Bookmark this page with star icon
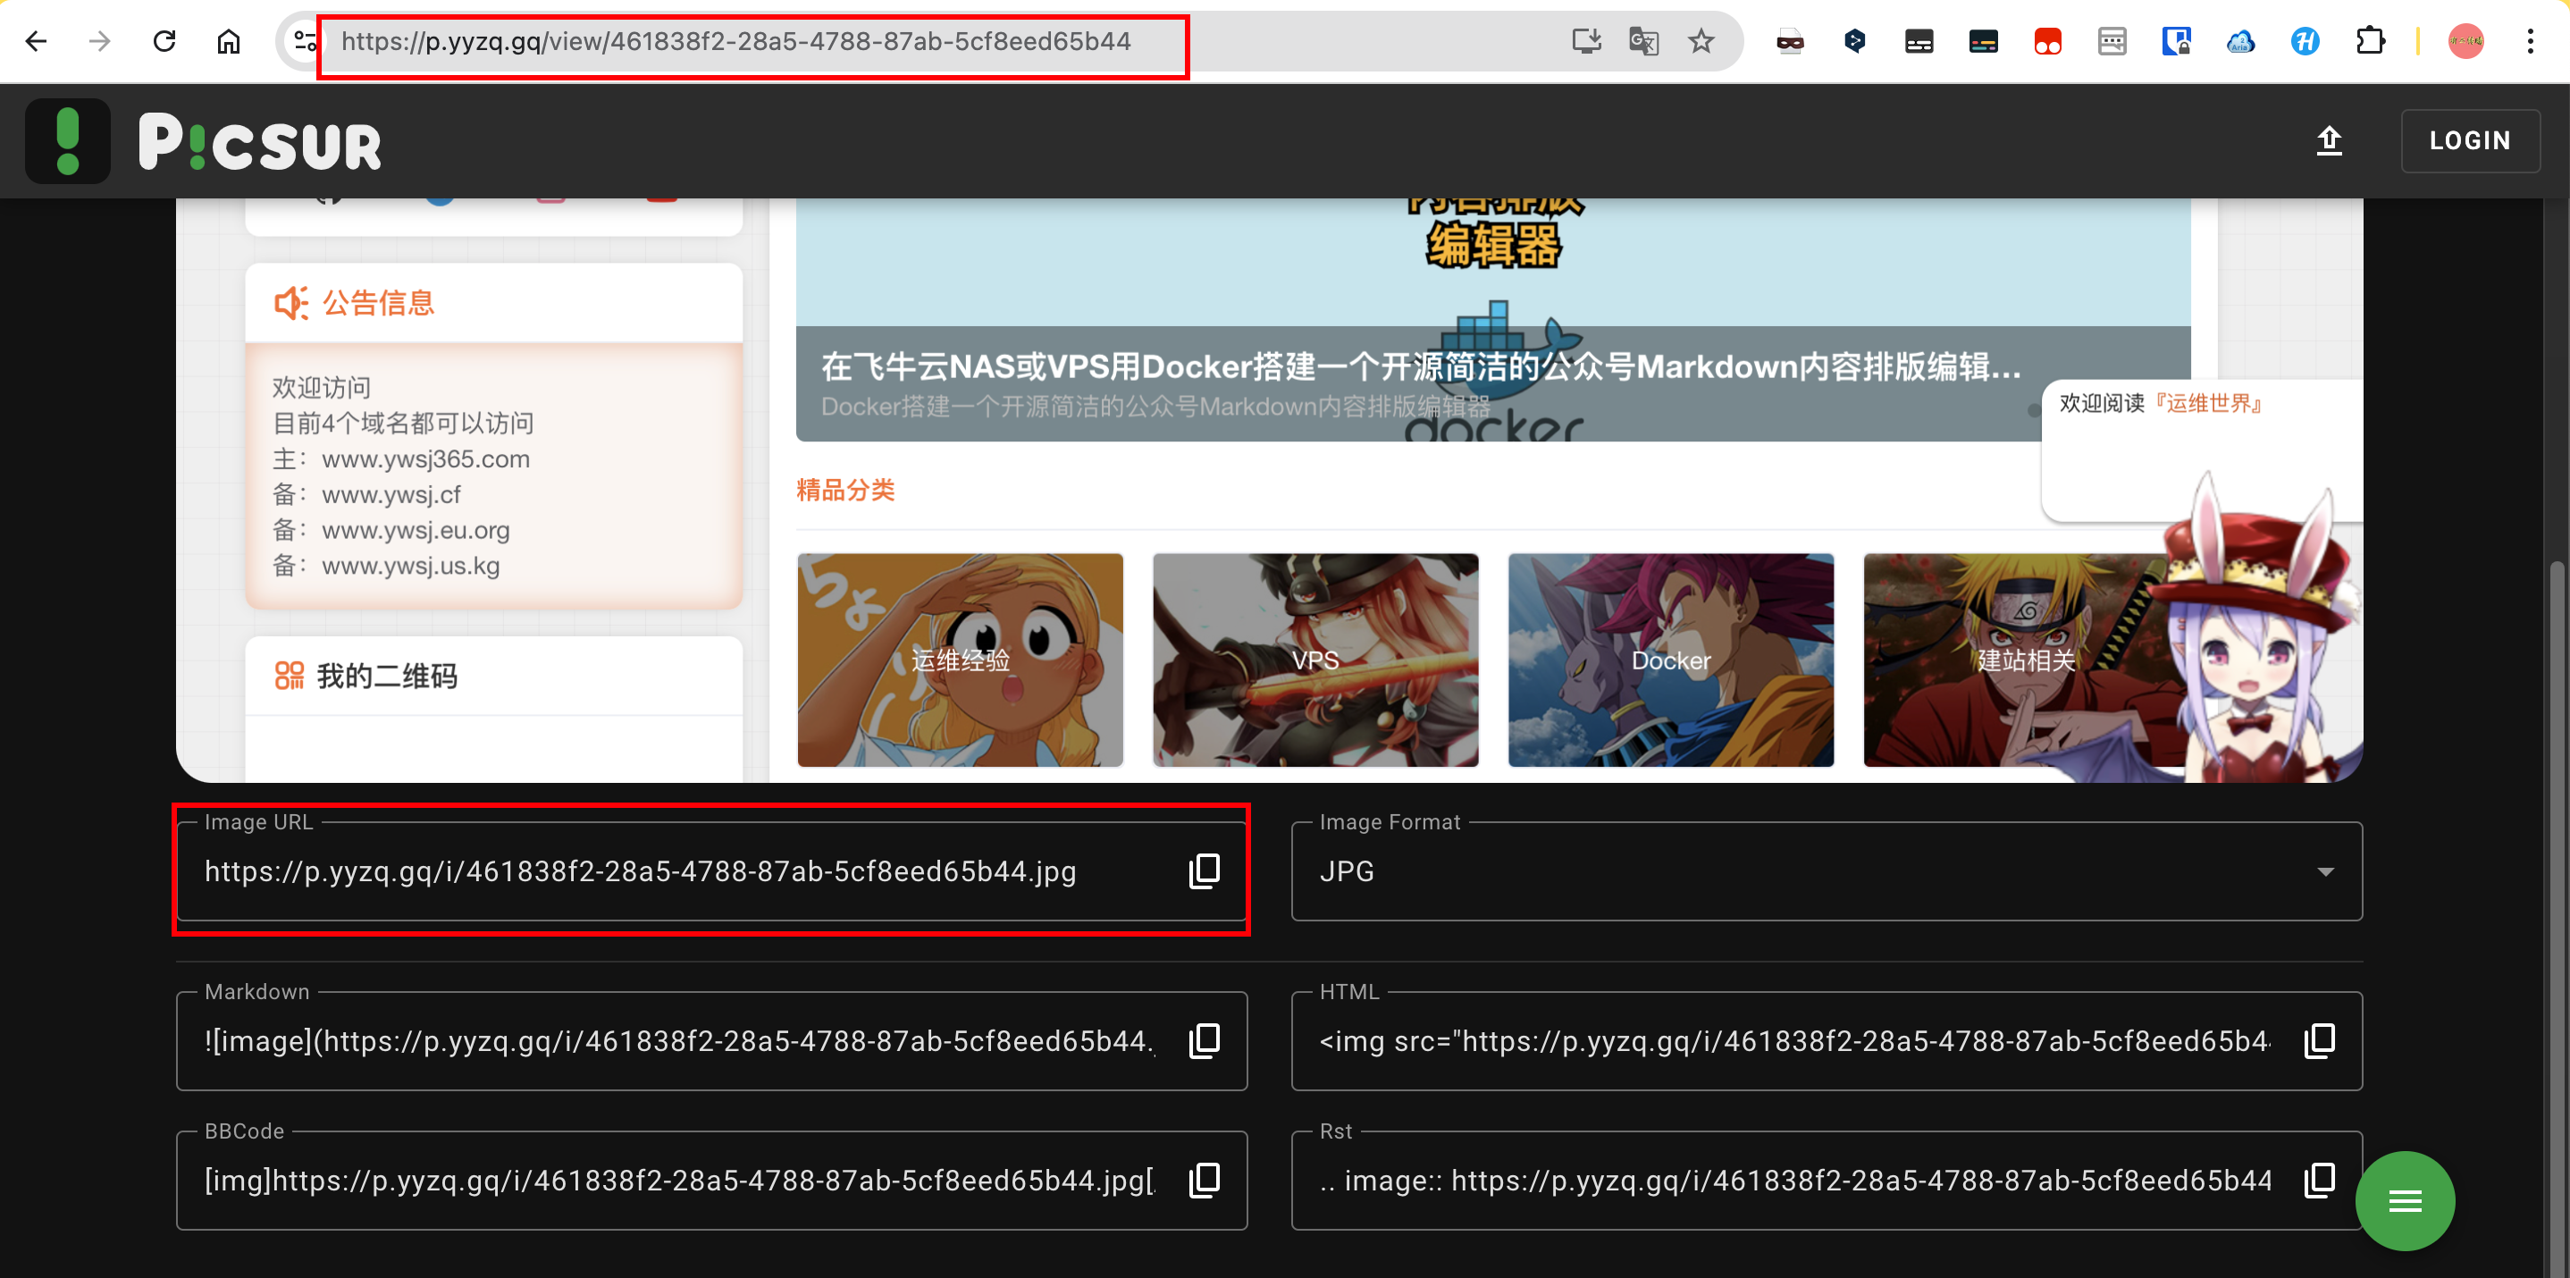 (x=1701, y=41)
